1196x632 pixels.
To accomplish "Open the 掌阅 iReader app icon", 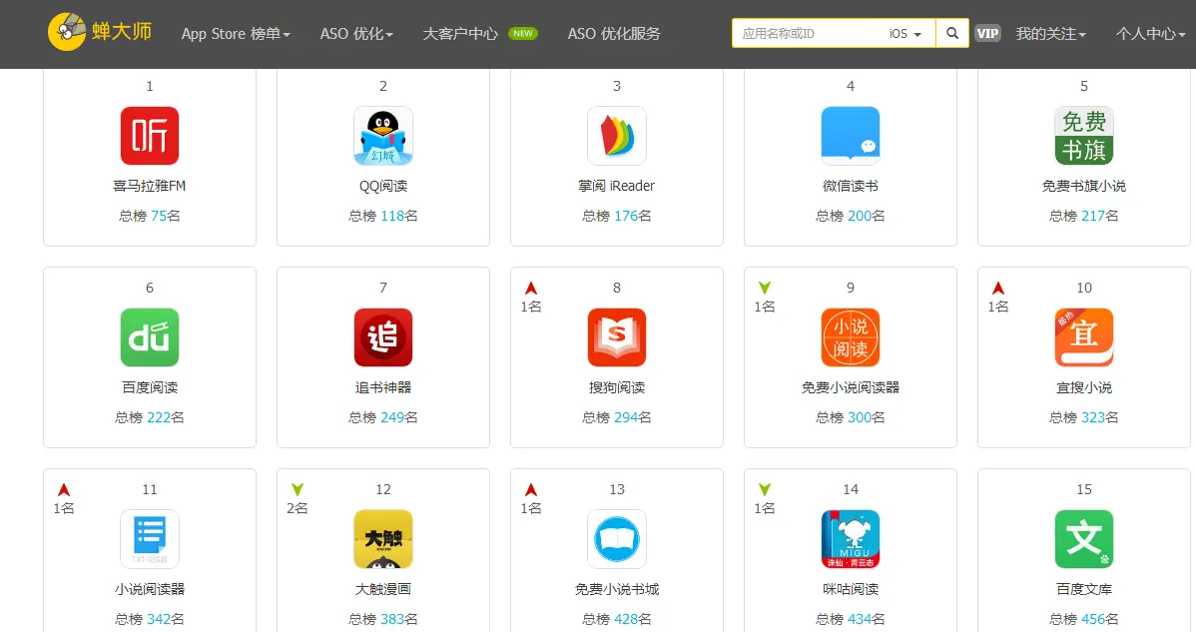I will [616, 136].
